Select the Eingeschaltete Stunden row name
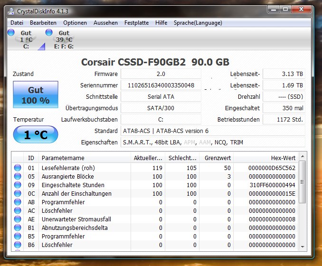Screen dimensions: 322x266 (x=73, y=185)
